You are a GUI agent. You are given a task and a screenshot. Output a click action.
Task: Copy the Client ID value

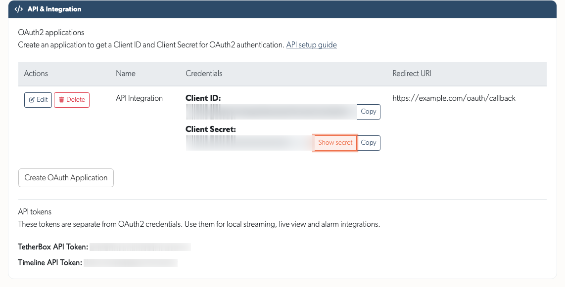pos(368,112)
